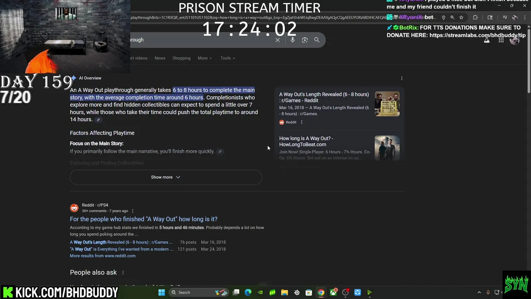Open the Tools dropdown
The image size is (531, 299).
pos(228,58)
